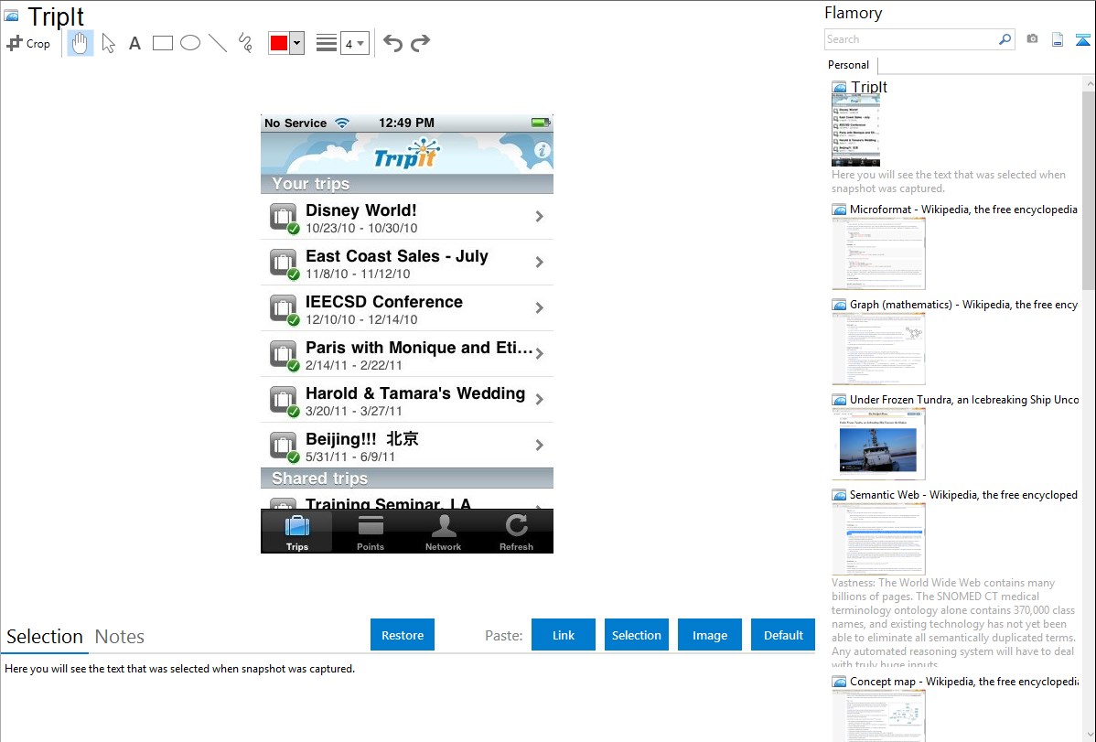This screenshot has height=742, width=1096.
Task: Click the Training Seminar, LA shared trip
Action: pyautogui.click(x=407, y=500)
